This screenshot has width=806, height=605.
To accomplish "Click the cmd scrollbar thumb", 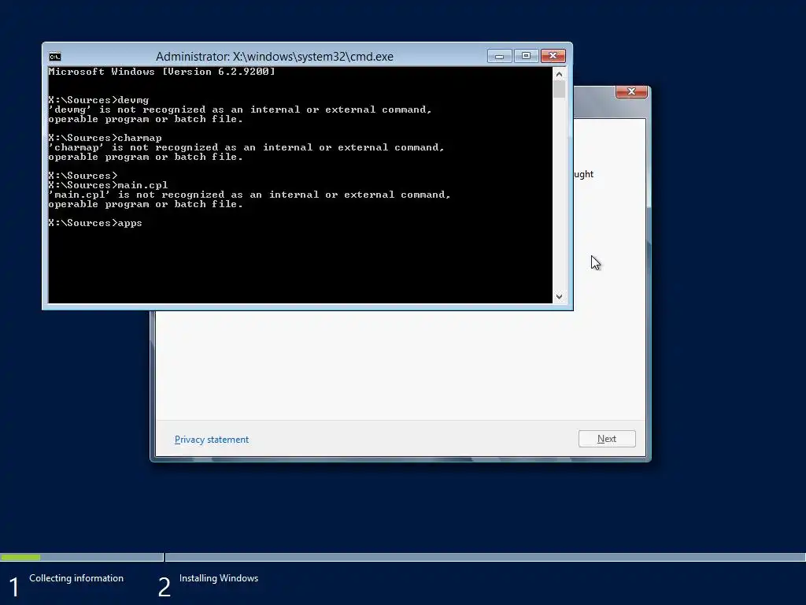I will [560, 90].
